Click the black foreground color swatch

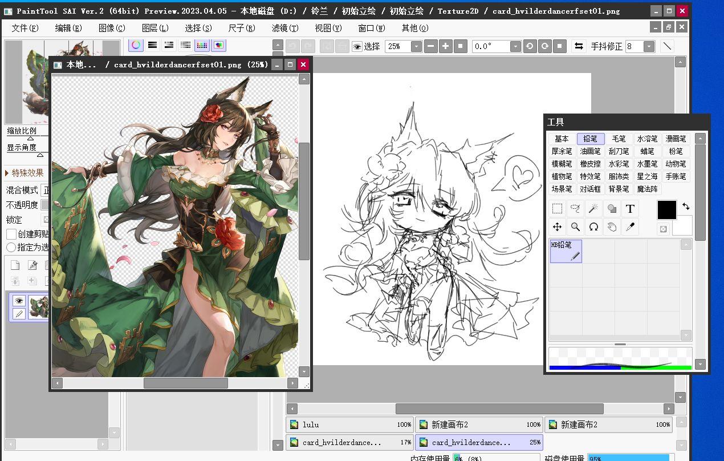666,209
